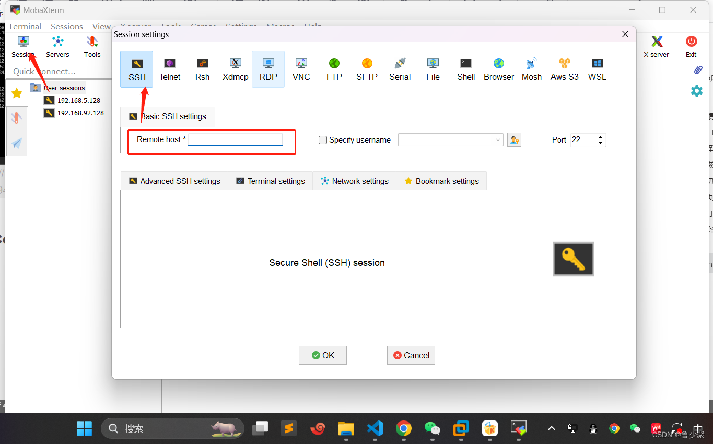This screenshot has width=713, height=444.
Task: Select the WSL session type
Action: point(598,69)
